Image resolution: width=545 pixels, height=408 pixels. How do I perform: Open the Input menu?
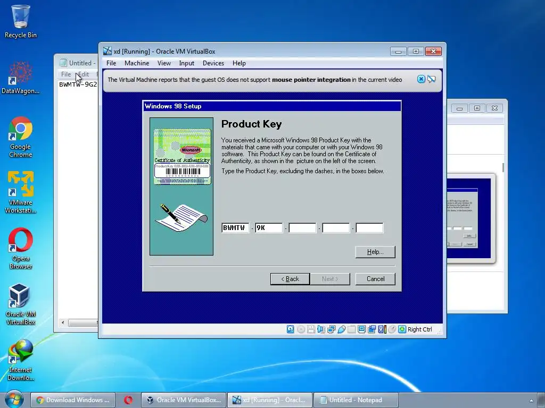187,63
